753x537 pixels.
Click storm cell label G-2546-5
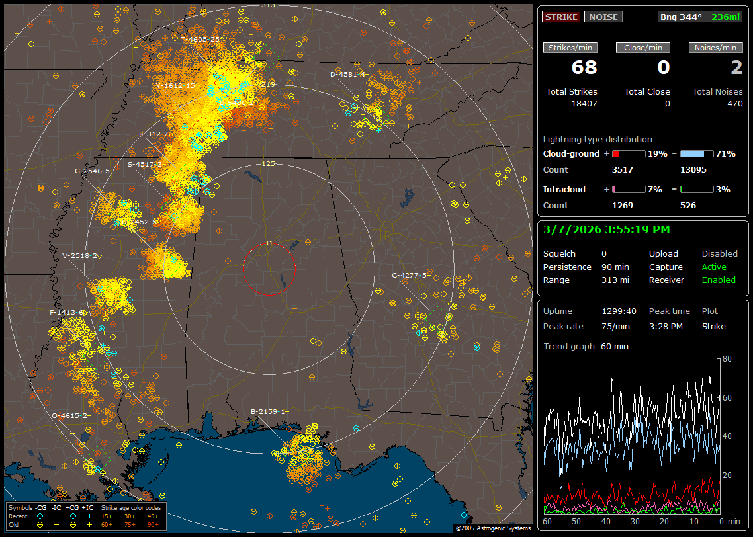click(x=92, y=171)
